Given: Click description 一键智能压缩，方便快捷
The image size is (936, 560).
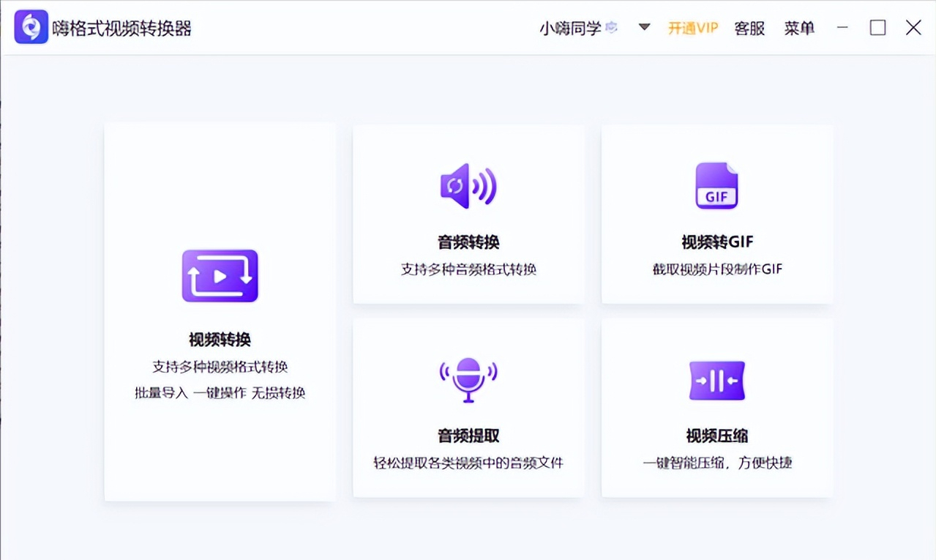Looking at the screenshot, I should [717, 463].
